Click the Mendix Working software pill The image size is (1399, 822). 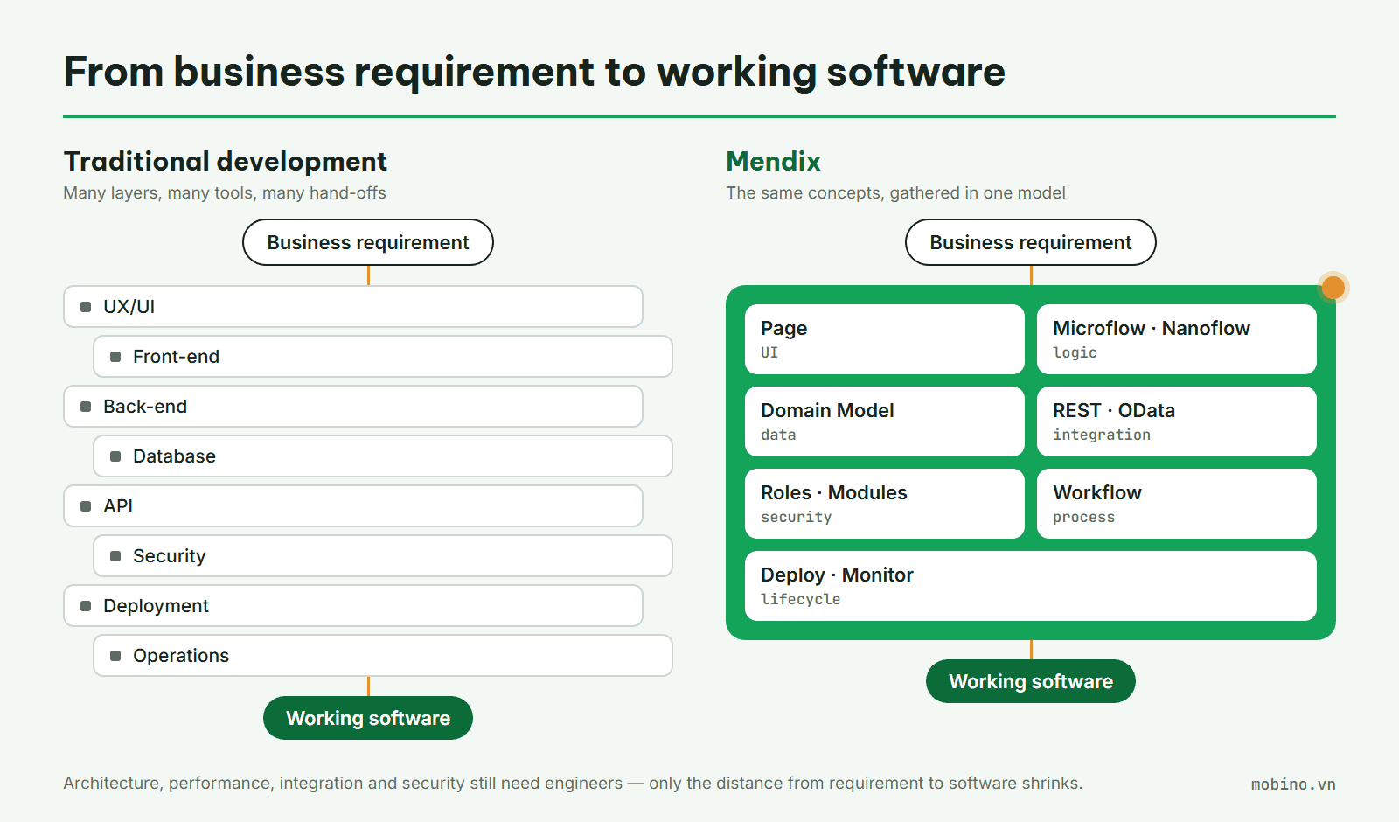pos(1031,681)
